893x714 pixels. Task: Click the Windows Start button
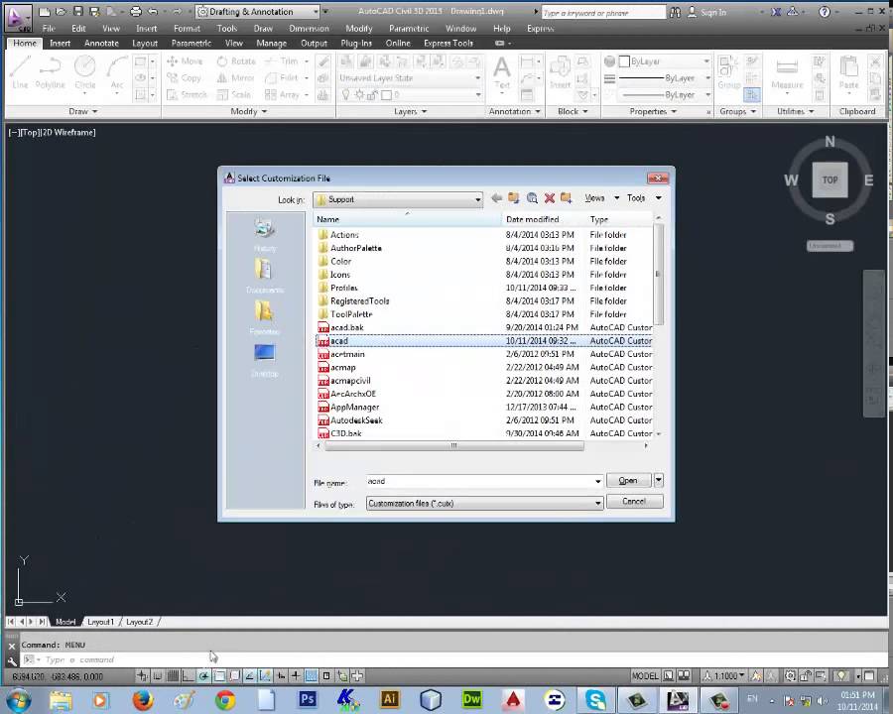click(x=19, y=699)
